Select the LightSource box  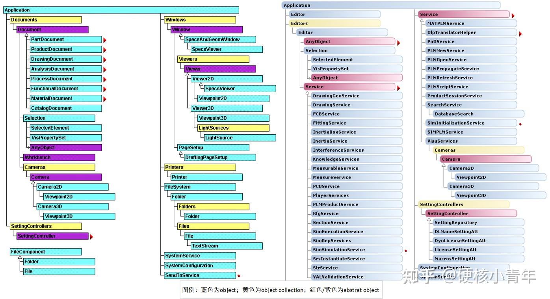240,137
